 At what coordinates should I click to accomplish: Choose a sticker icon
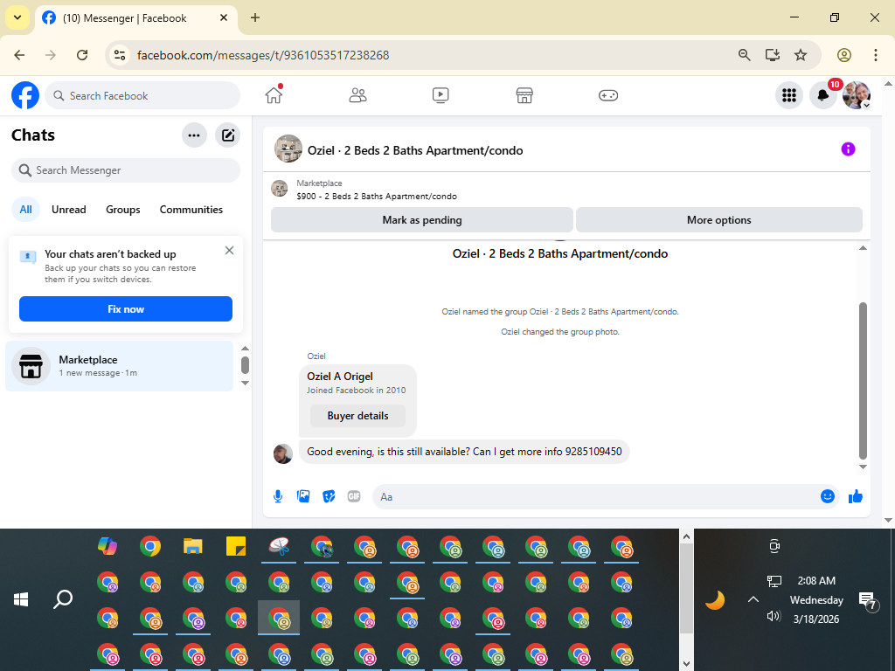(329, 496)
